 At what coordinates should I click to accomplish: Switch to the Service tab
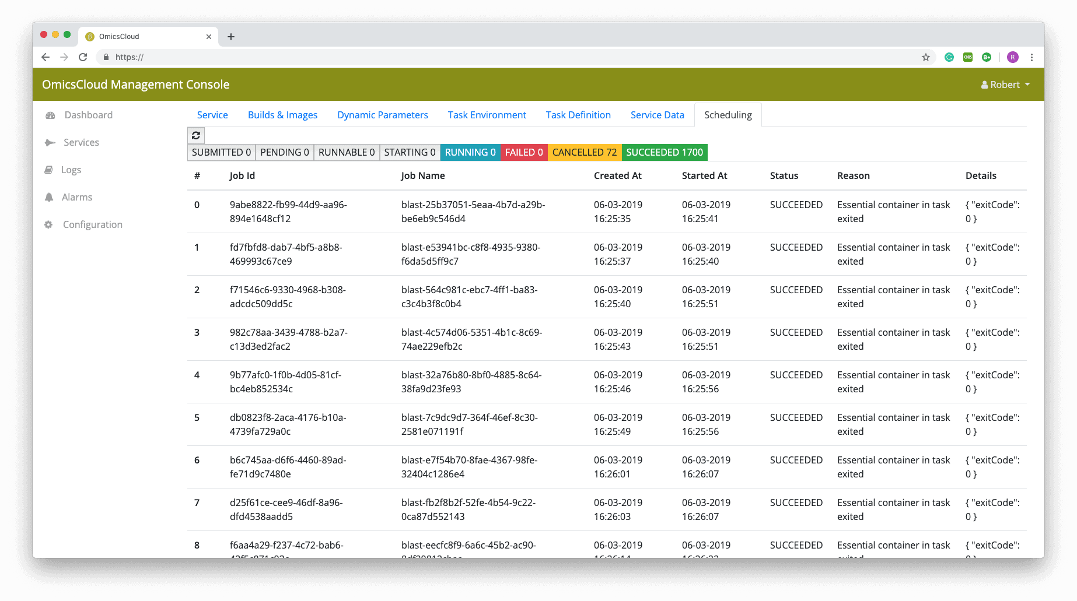pos(212,115)
